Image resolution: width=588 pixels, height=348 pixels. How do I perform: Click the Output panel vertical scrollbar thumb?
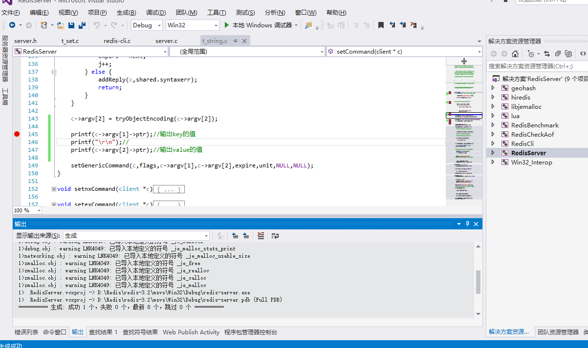[x=478, y=282]
